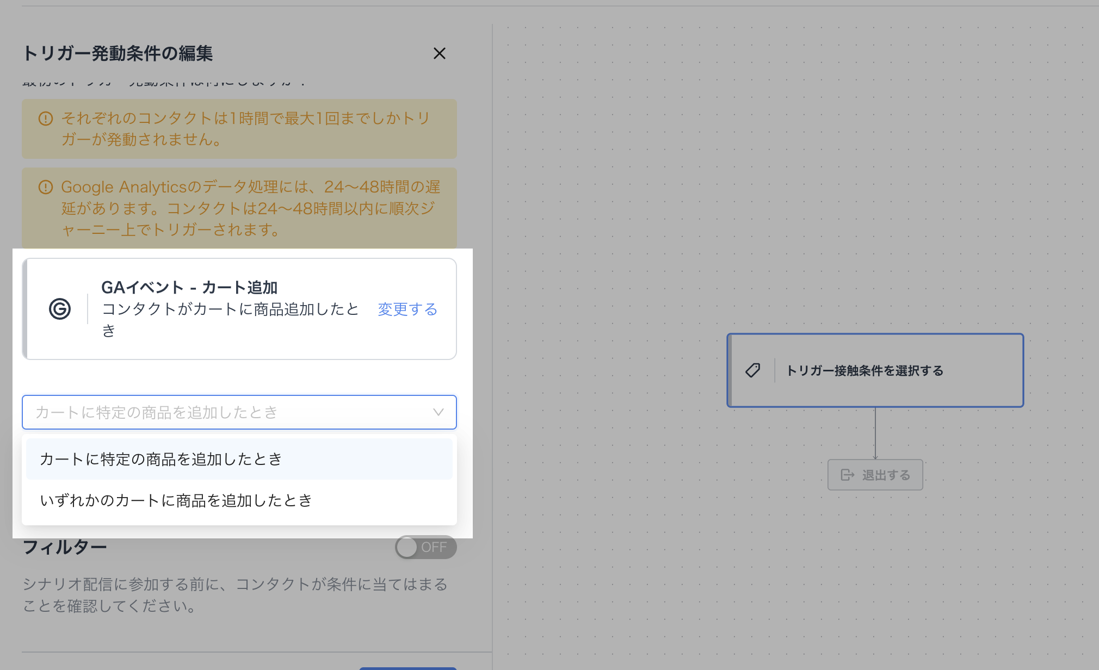The width and height of the screenshot is (1099, 670).
Task: Open the cart condition combo box
Action: coord(229,412)
